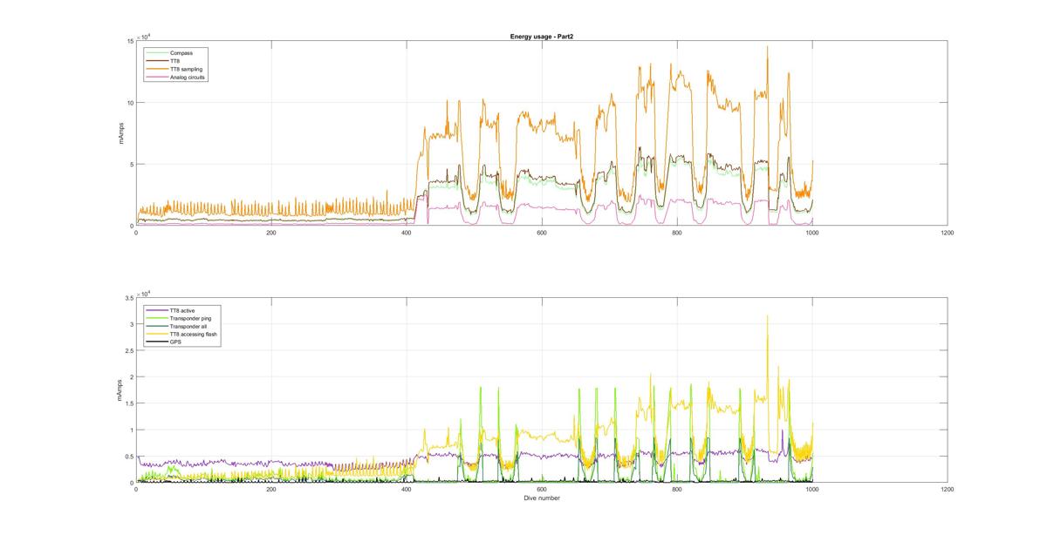The width and height of the screenshot is (1047, 542).
Task: Click the purple line swatch beside "TT8 active"
Action: pos(158,311)
